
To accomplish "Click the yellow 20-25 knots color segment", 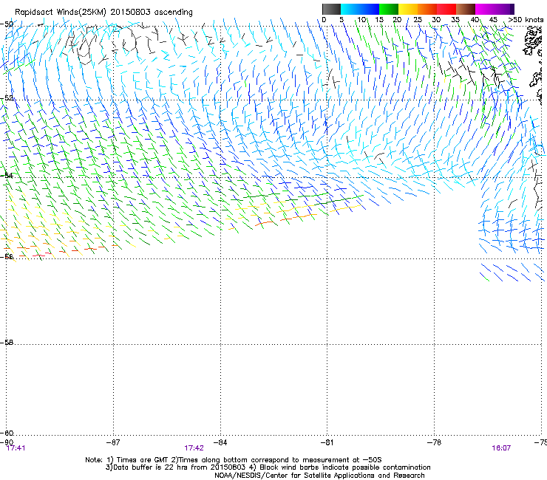I will pos(408,9).
